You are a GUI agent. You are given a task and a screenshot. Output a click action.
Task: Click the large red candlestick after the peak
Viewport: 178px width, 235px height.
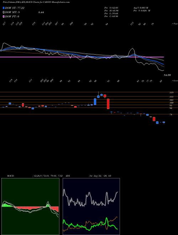point(108,104)
